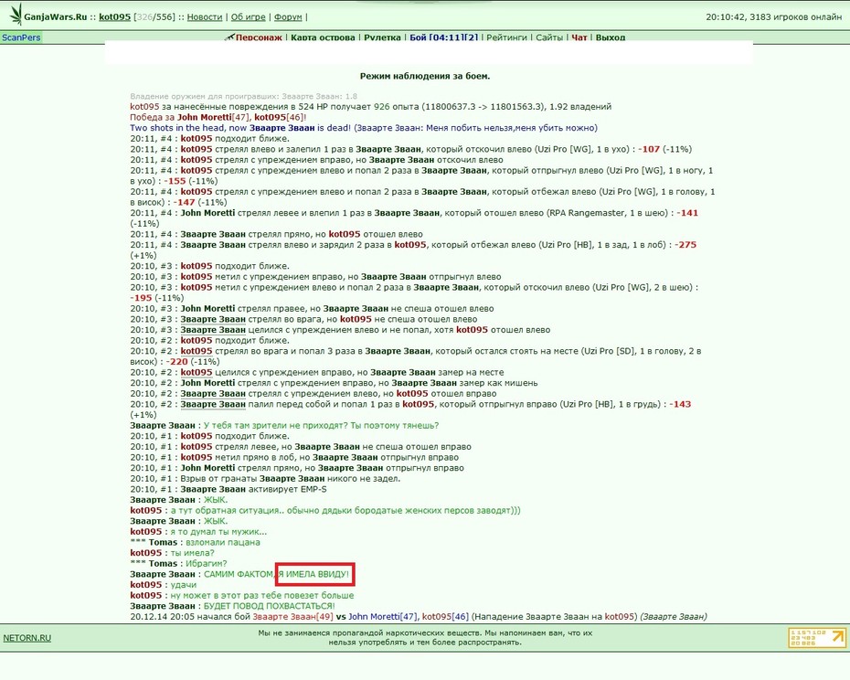Image resolution: width=850 pixels, height=680 pixels.
Task: Click GanjaWars.Ru site title text
Action: point(55,16)
